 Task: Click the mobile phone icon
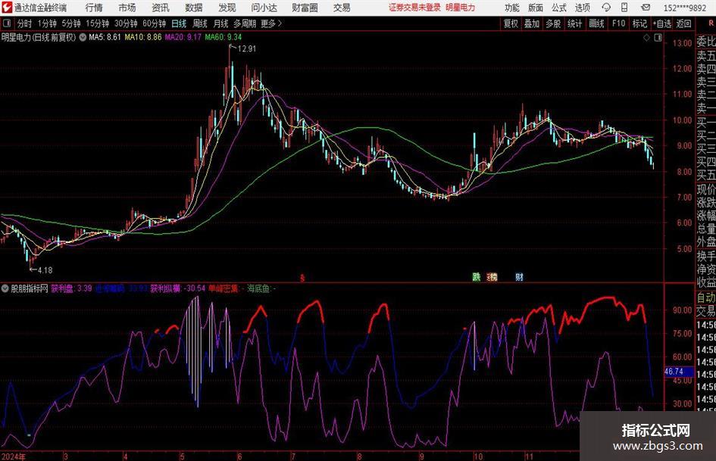pos(624,8)
